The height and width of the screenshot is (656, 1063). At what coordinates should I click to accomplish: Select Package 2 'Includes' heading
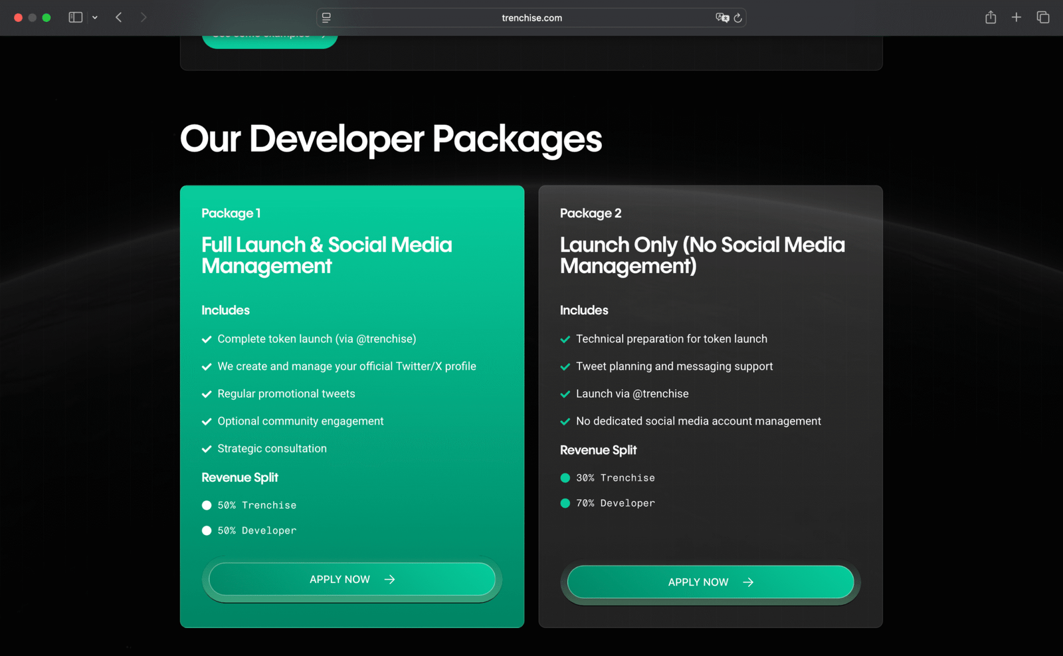tap(584, 310)
